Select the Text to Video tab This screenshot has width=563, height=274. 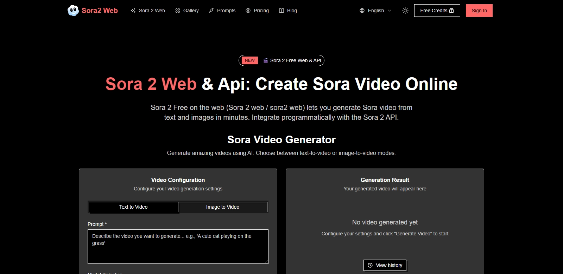133,207
